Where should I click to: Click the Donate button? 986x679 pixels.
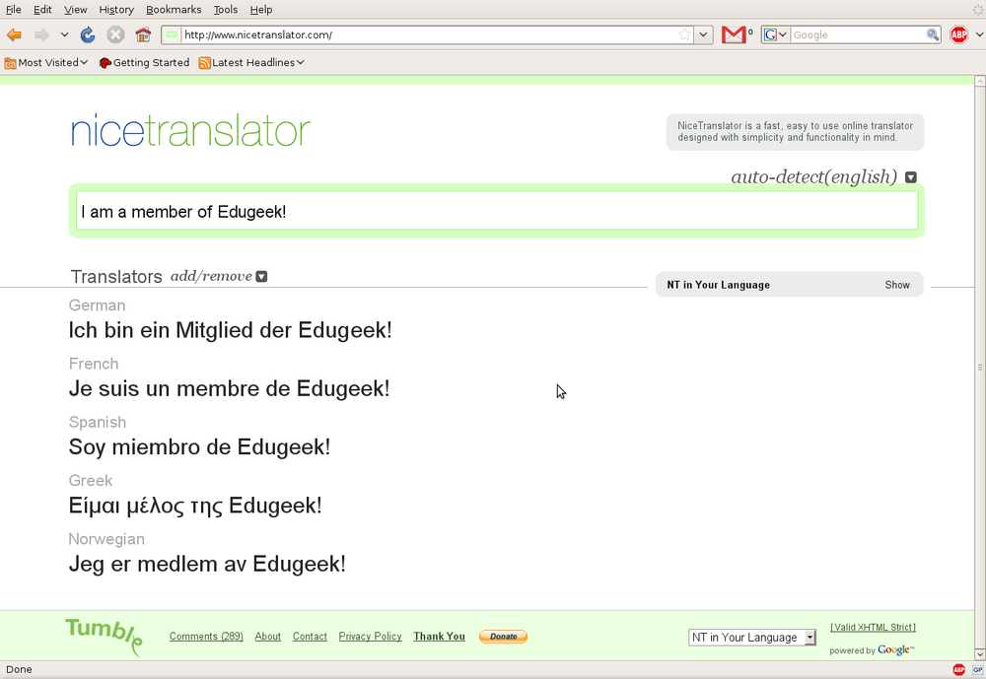(x=503, y=637)
